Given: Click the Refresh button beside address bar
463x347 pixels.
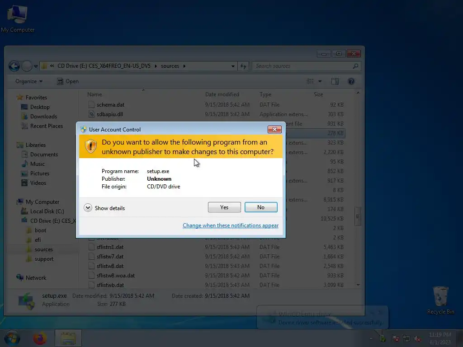Looking at the screenshot, I should [x=243, y=66].
